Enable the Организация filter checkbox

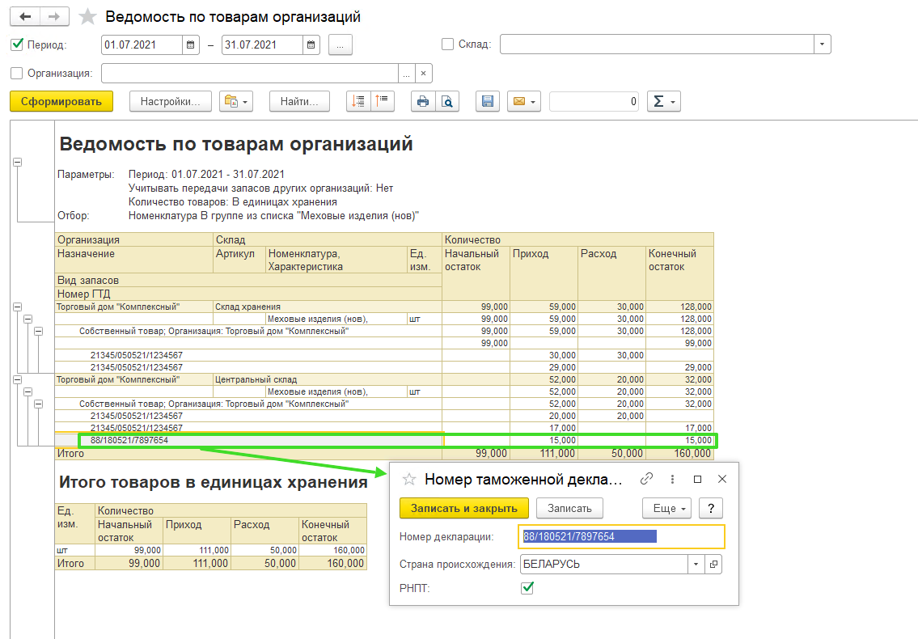[x=17, y=73]
